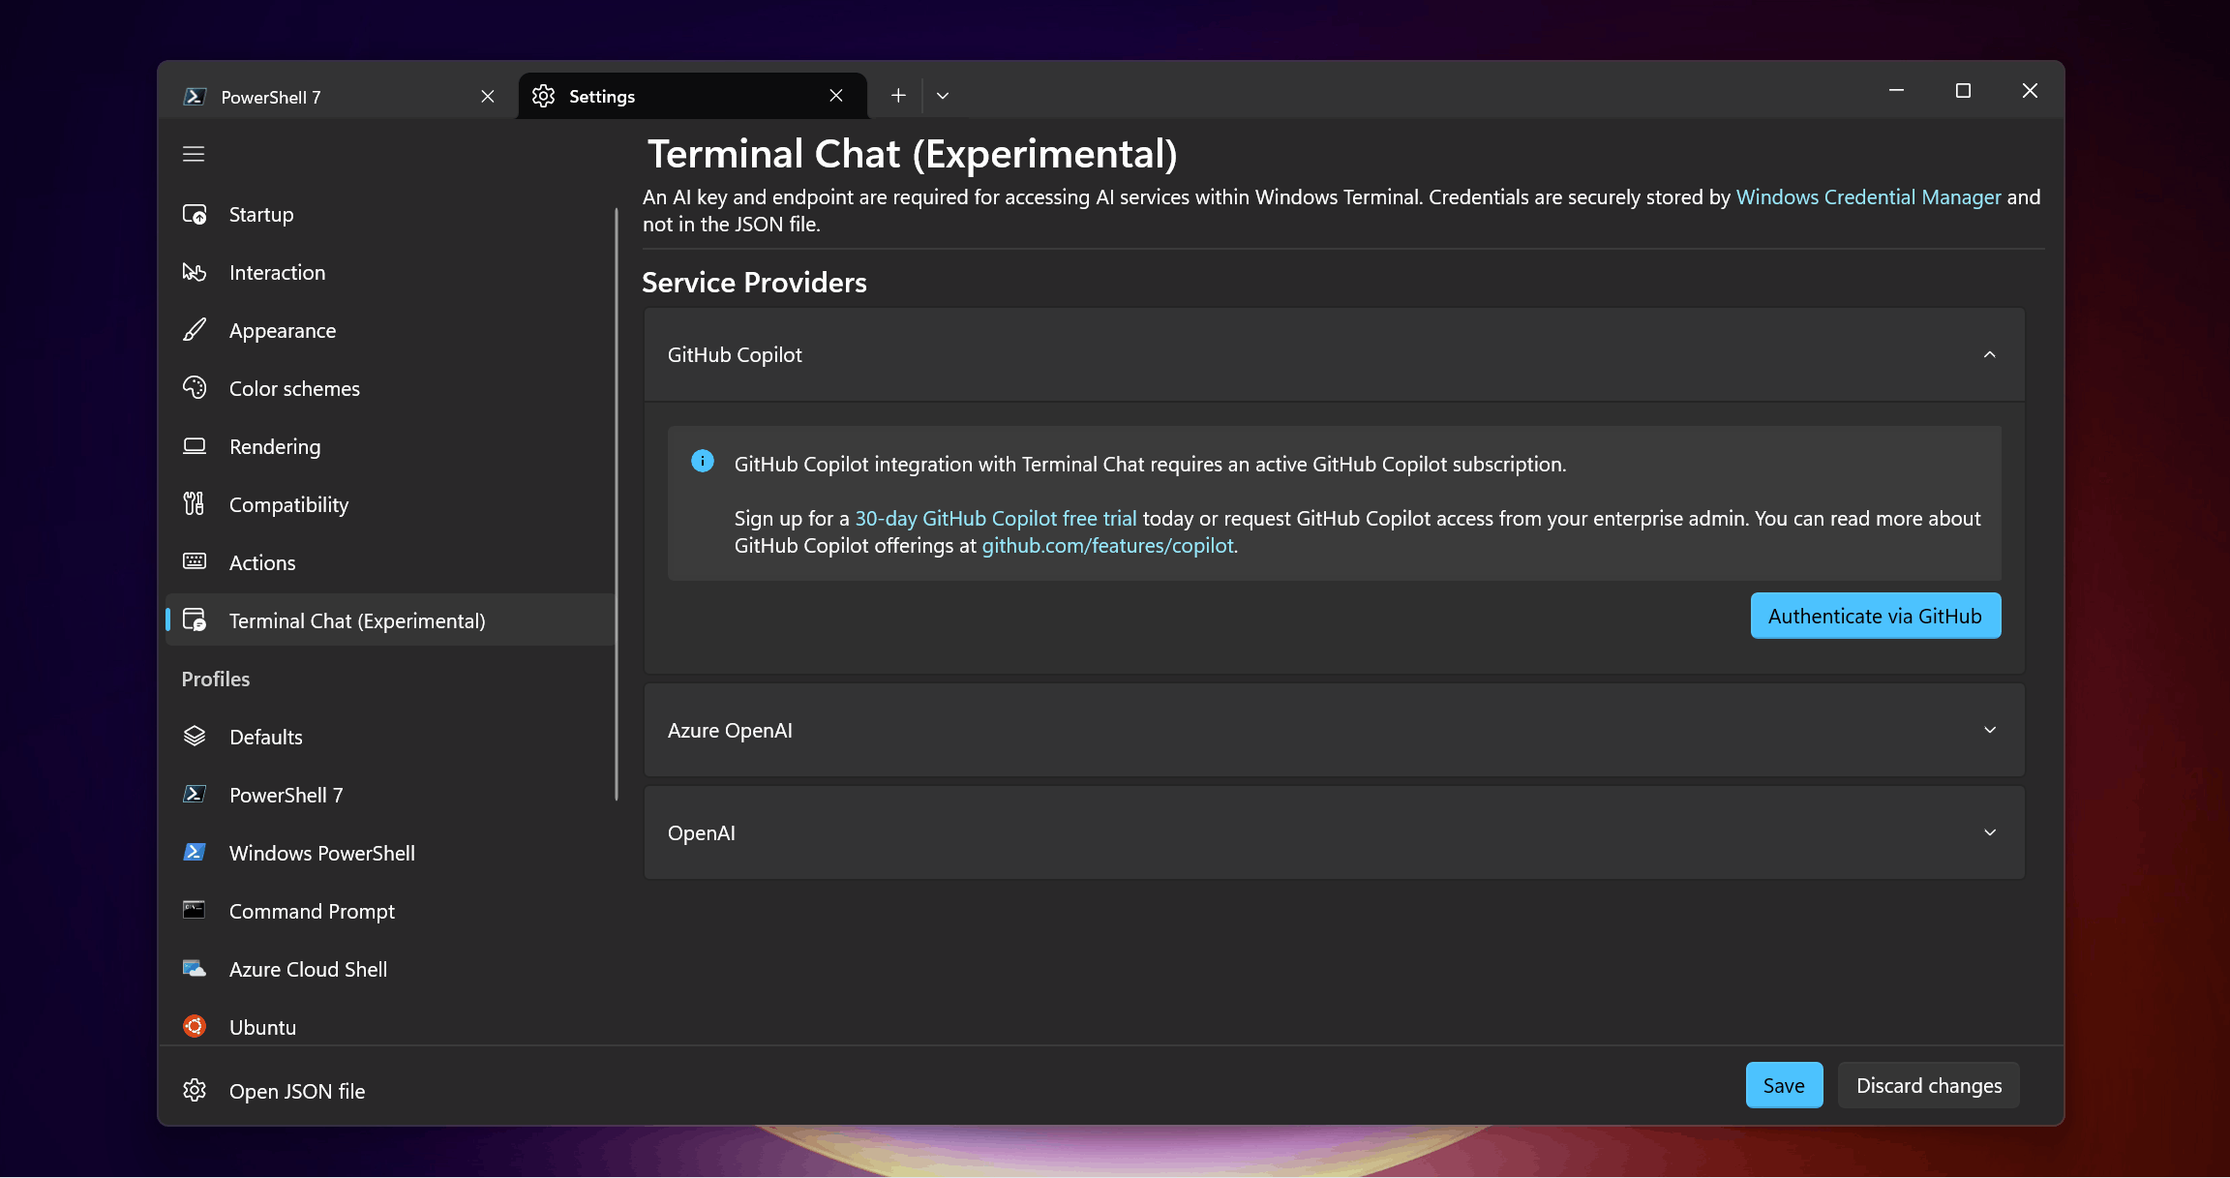Screen dimensions: 2230x1178
Task: Open Actions settings
Action: coord(262,562)
